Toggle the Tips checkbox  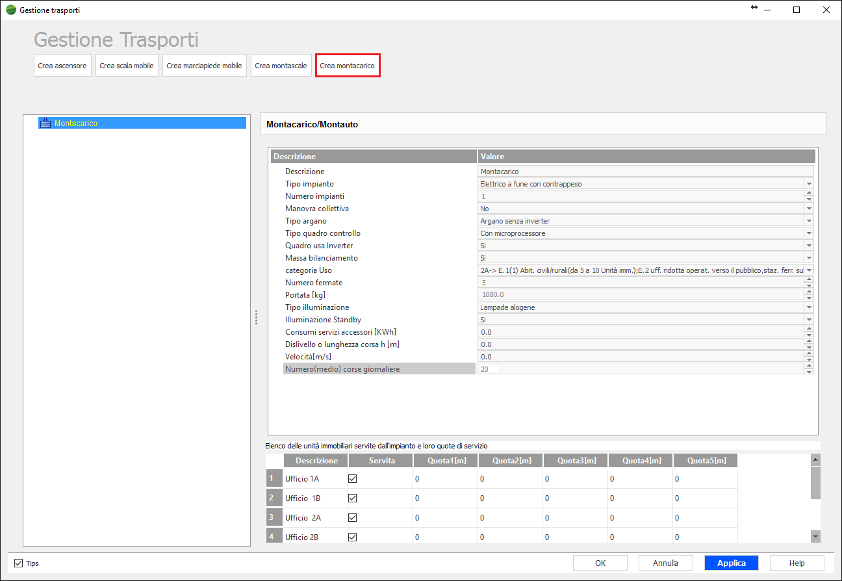19,563
